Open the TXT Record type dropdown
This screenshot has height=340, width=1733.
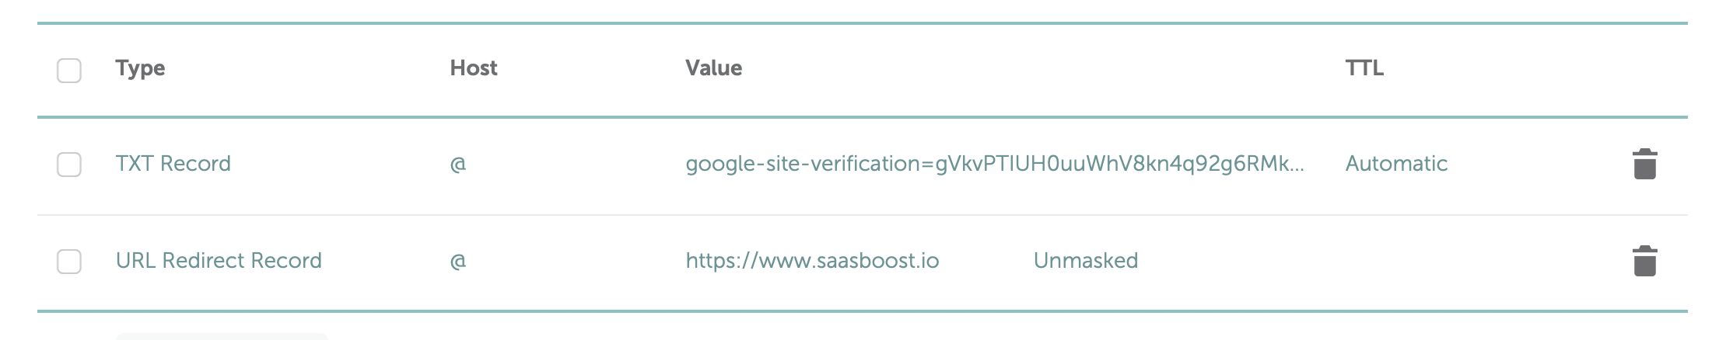pyautogui.click(x=173, y=164)
